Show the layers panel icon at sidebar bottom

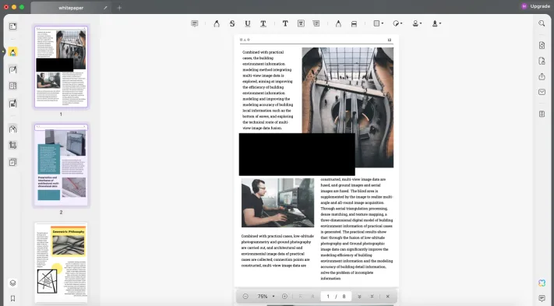(12, 283)
